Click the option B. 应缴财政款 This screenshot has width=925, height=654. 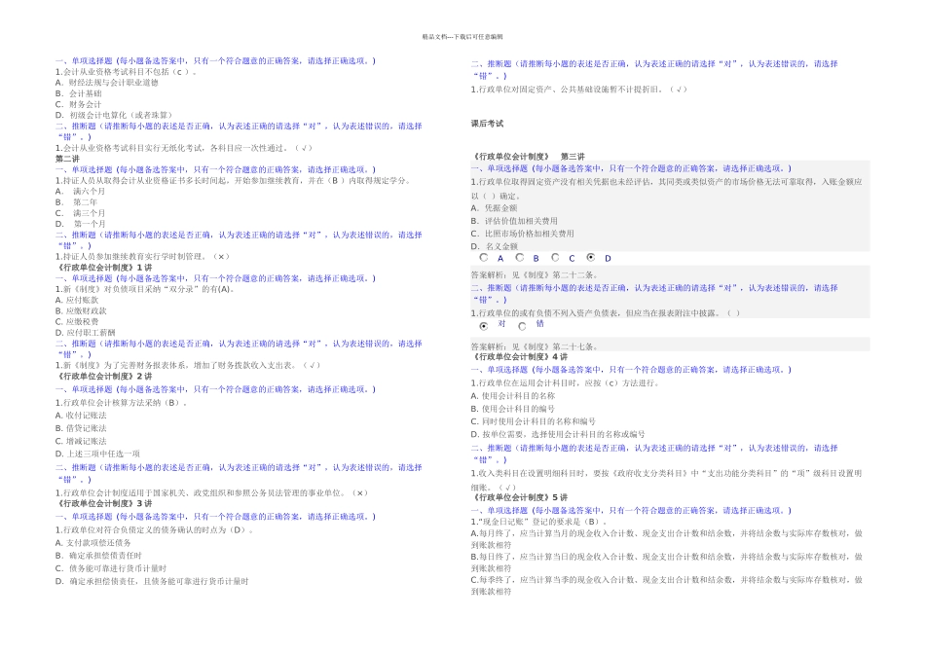(x=82, y=310)
